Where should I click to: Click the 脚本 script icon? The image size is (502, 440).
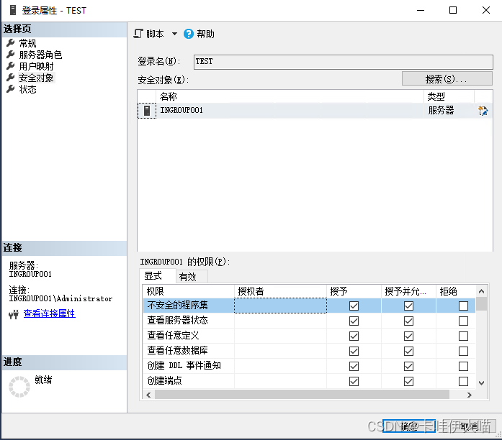pyautogui.click(x=138, y=34)
